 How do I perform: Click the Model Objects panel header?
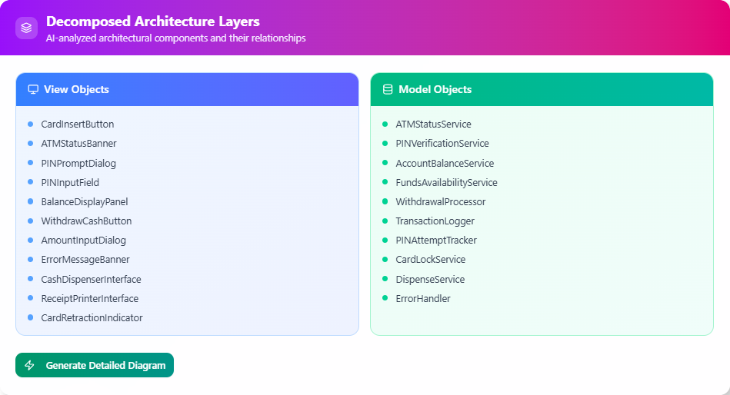coord(542,90)
